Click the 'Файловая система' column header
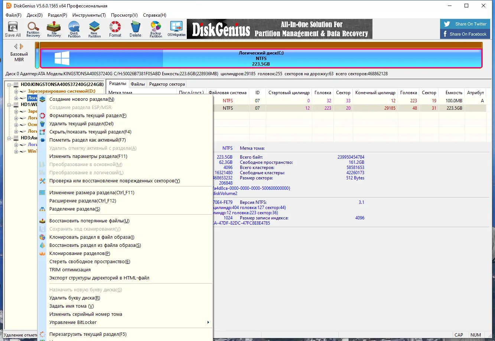This screenshot has width=495, height=341. point(228,93)
